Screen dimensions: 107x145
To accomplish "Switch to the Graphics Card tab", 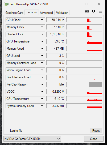I will click(14, 13).
